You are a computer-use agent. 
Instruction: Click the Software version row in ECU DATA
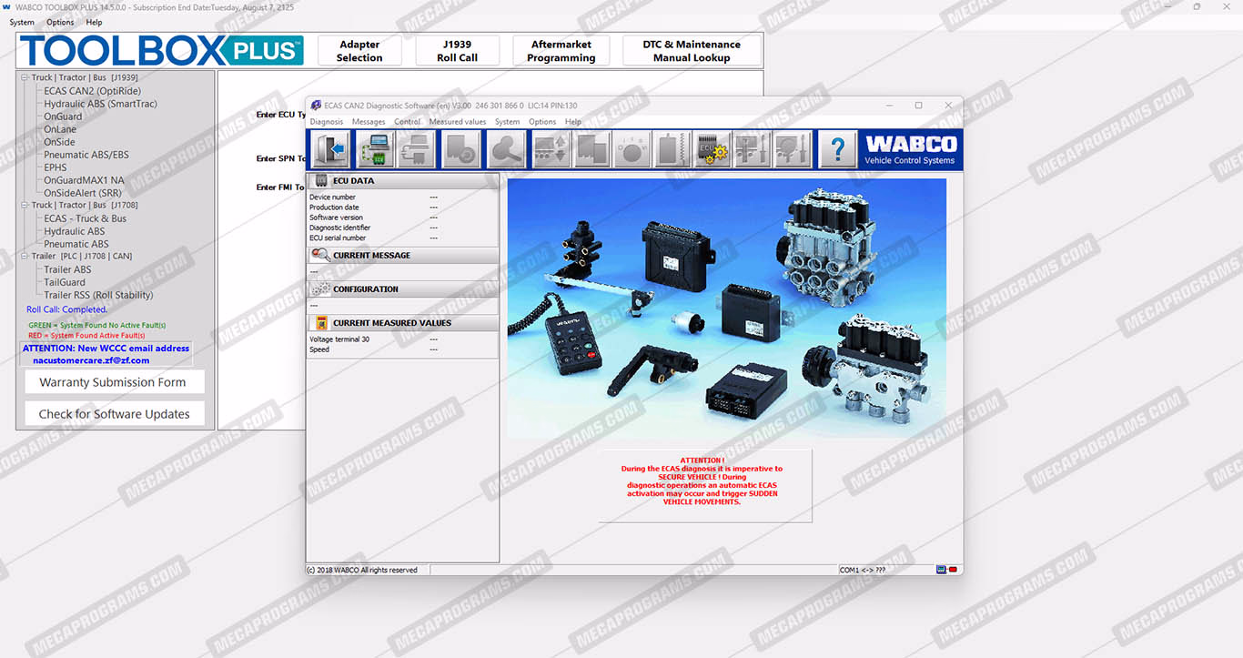(x=402, y=218)
